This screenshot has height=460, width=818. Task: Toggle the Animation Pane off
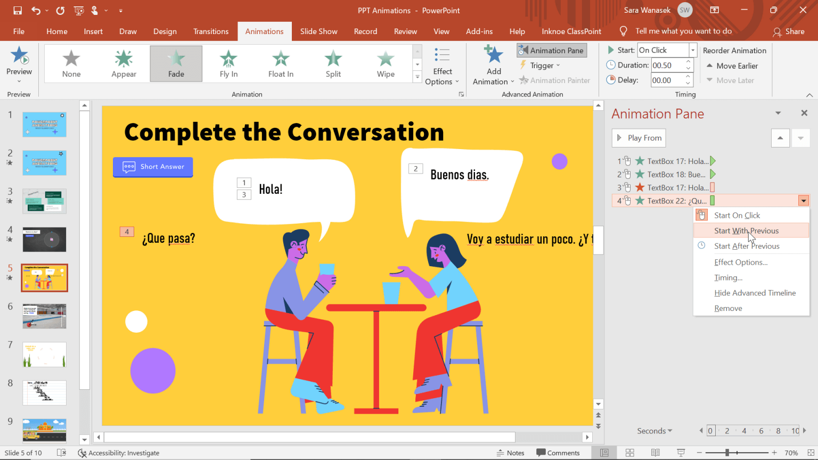tap(551, 50)
